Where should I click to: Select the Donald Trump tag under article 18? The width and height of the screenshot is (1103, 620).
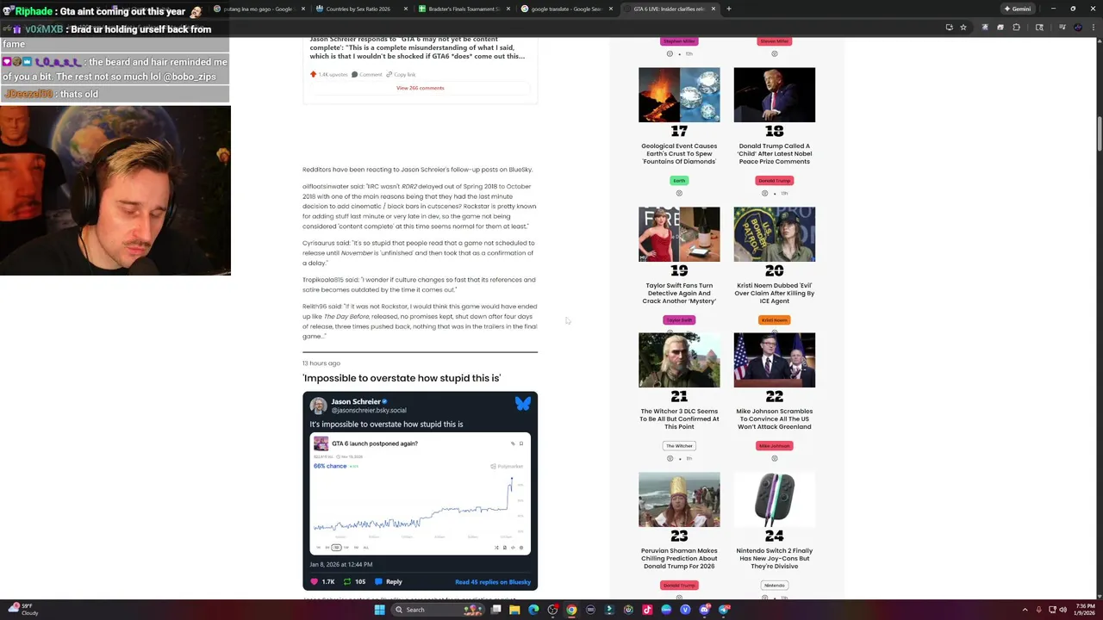[774, 181]
